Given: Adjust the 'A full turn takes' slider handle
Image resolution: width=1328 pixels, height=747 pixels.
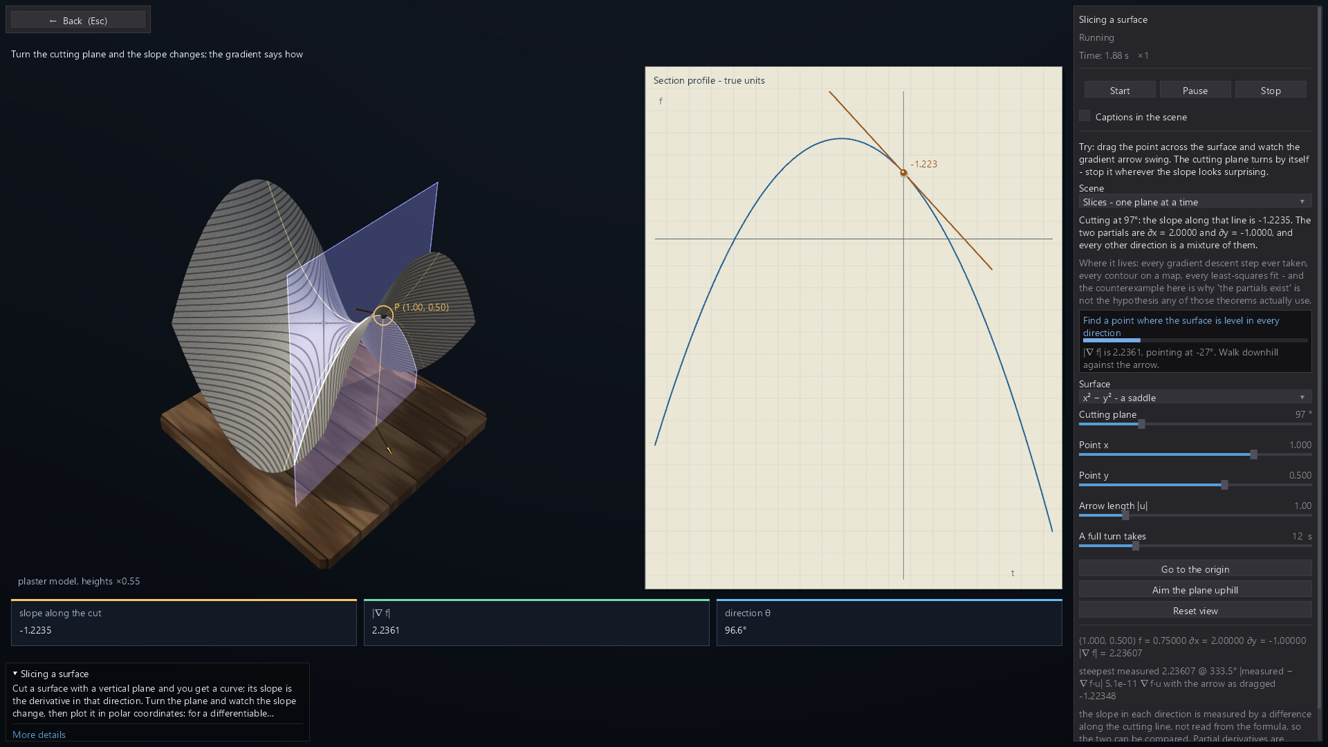Looking at the screenshot, I should (1135, 546).
